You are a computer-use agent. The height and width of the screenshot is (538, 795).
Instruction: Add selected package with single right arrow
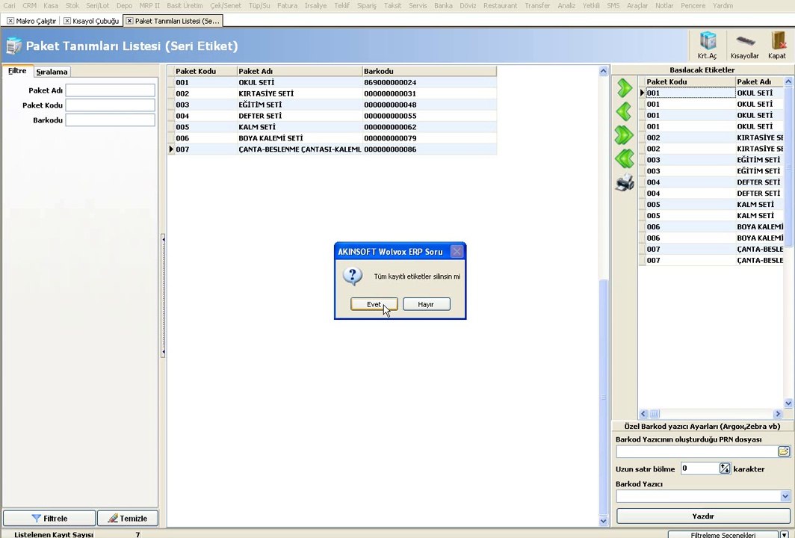[x=625, y=88]
